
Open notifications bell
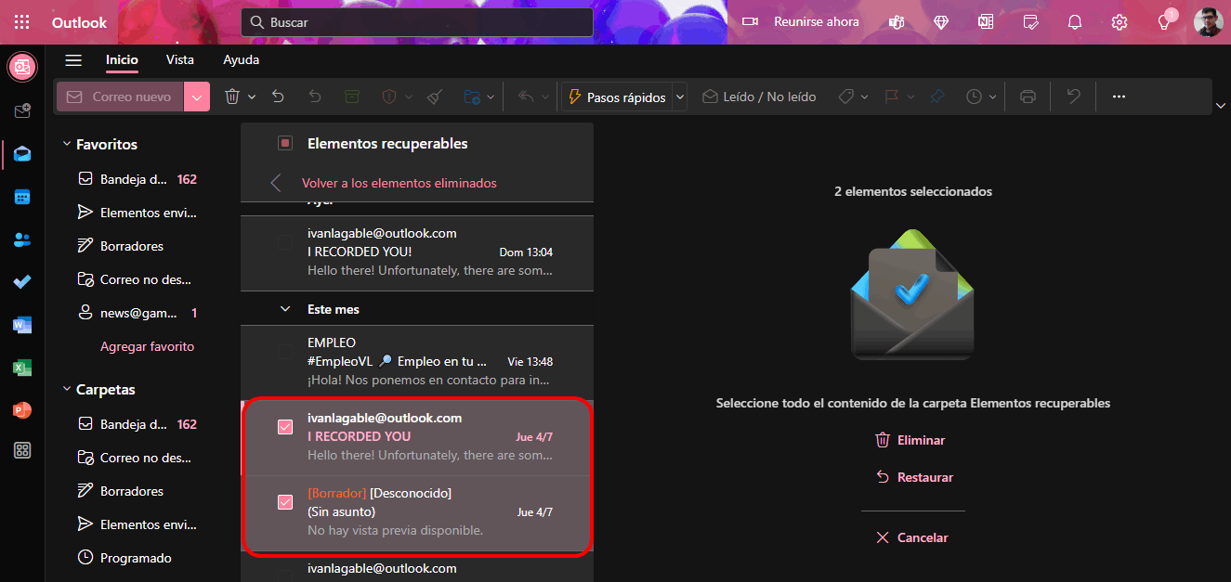tap(1074, 21)
